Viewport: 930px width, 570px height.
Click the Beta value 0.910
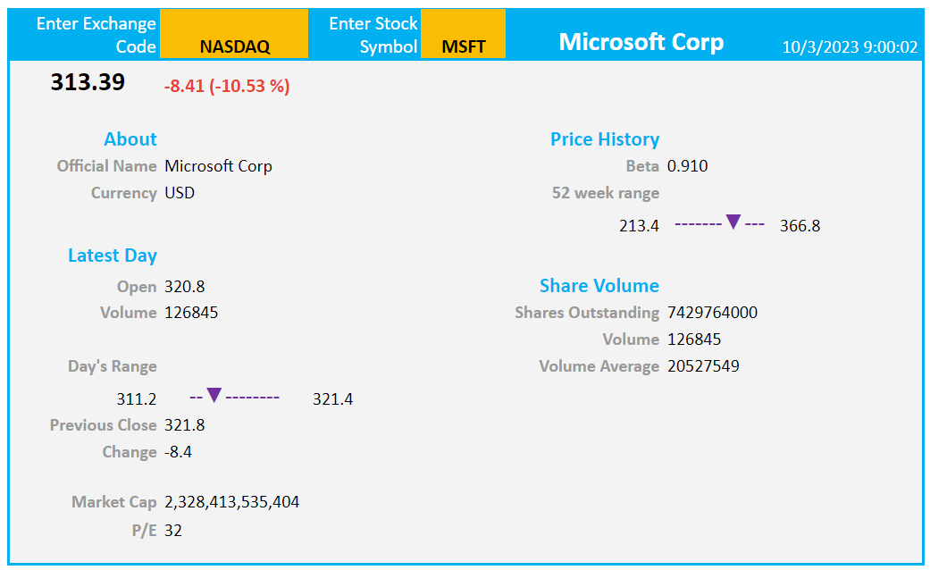[687, 166]
